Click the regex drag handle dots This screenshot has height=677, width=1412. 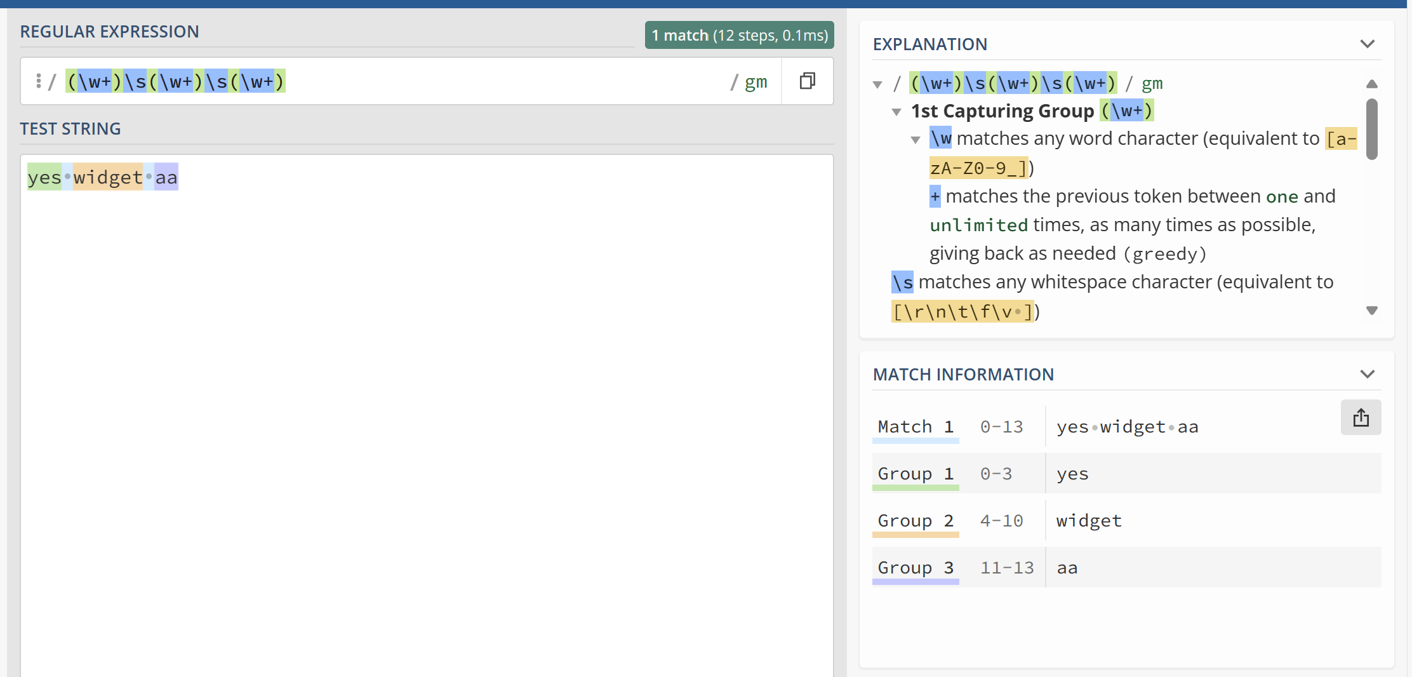click(x=39, y=81)
